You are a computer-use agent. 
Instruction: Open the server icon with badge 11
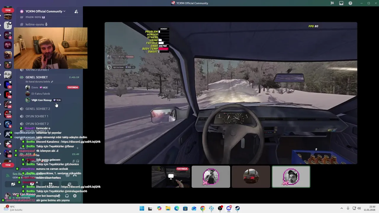pyautogui.click(x=8, y=85)
